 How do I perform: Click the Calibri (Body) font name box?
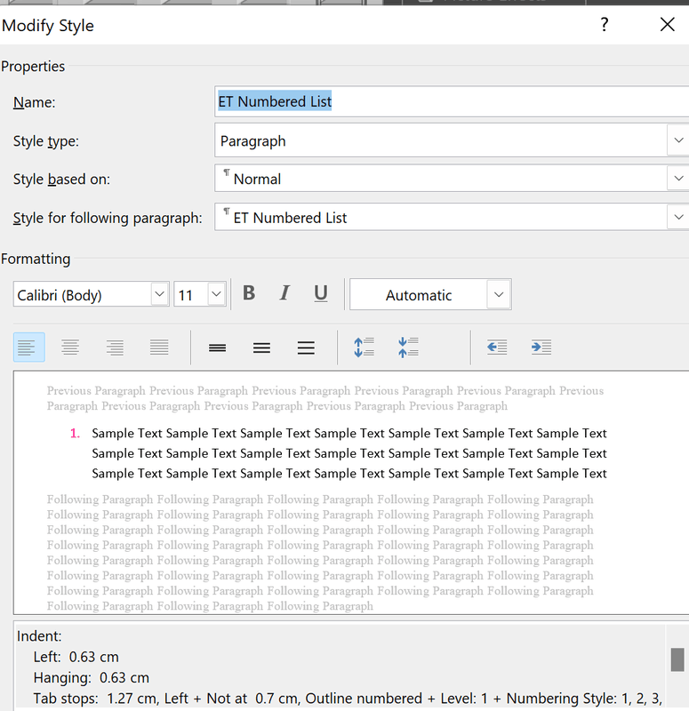coord(83,295)
